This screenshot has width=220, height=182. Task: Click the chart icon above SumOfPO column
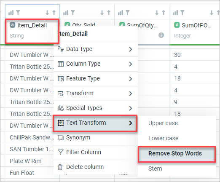click(175, 13)
